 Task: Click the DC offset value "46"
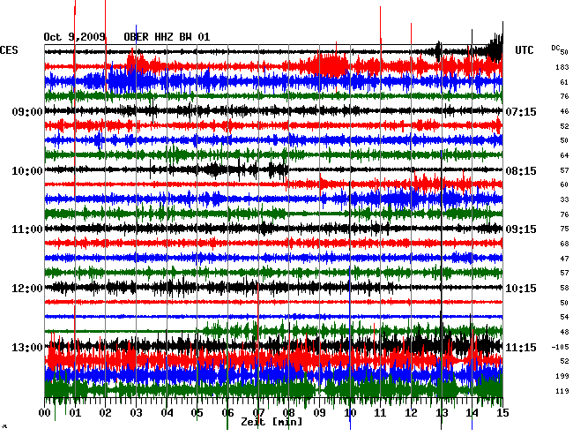tap(564, 111)
